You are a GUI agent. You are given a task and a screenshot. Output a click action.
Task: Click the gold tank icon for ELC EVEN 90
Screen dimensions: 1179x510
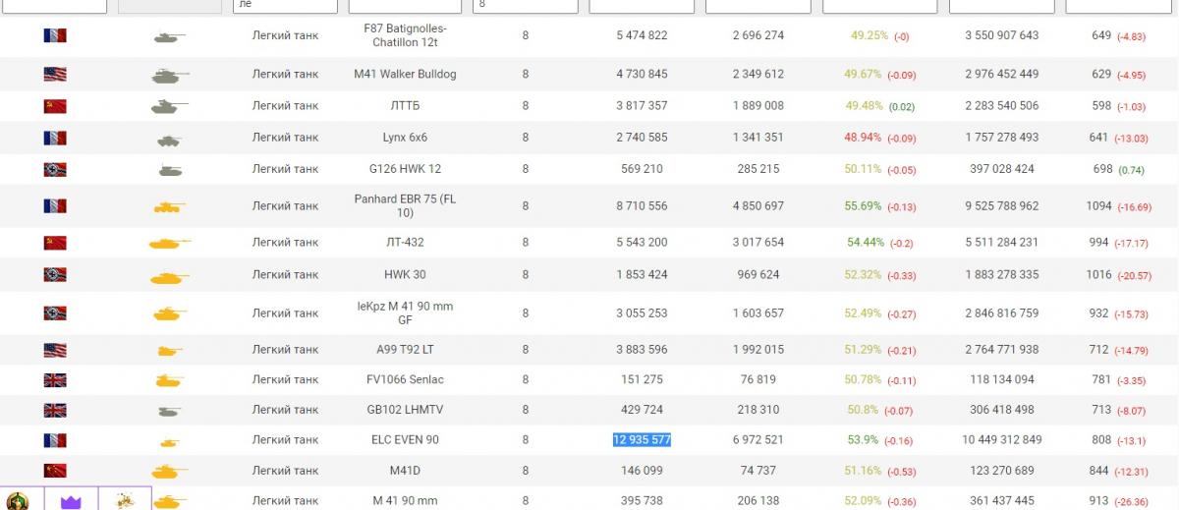pos(169,442)
